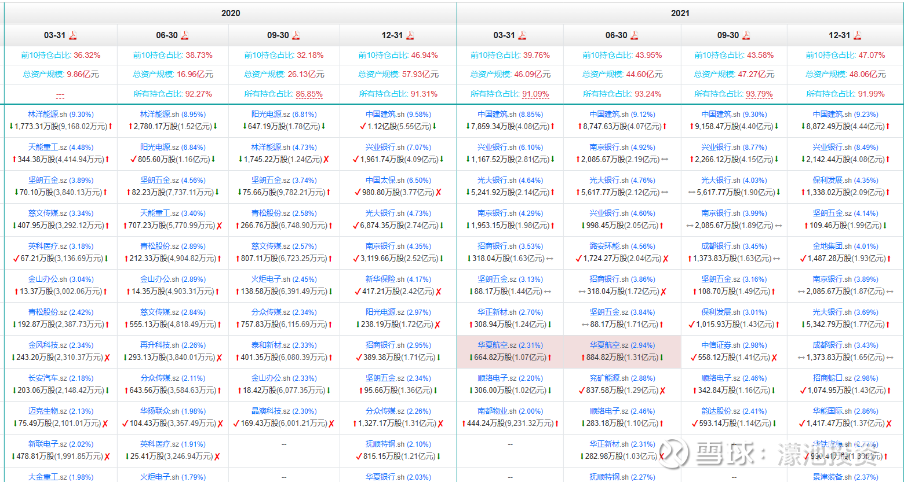The width and height of the screenshot is (904, 482).
Task: Open the 迈克生物 stock link
Action: pos(43,411)
